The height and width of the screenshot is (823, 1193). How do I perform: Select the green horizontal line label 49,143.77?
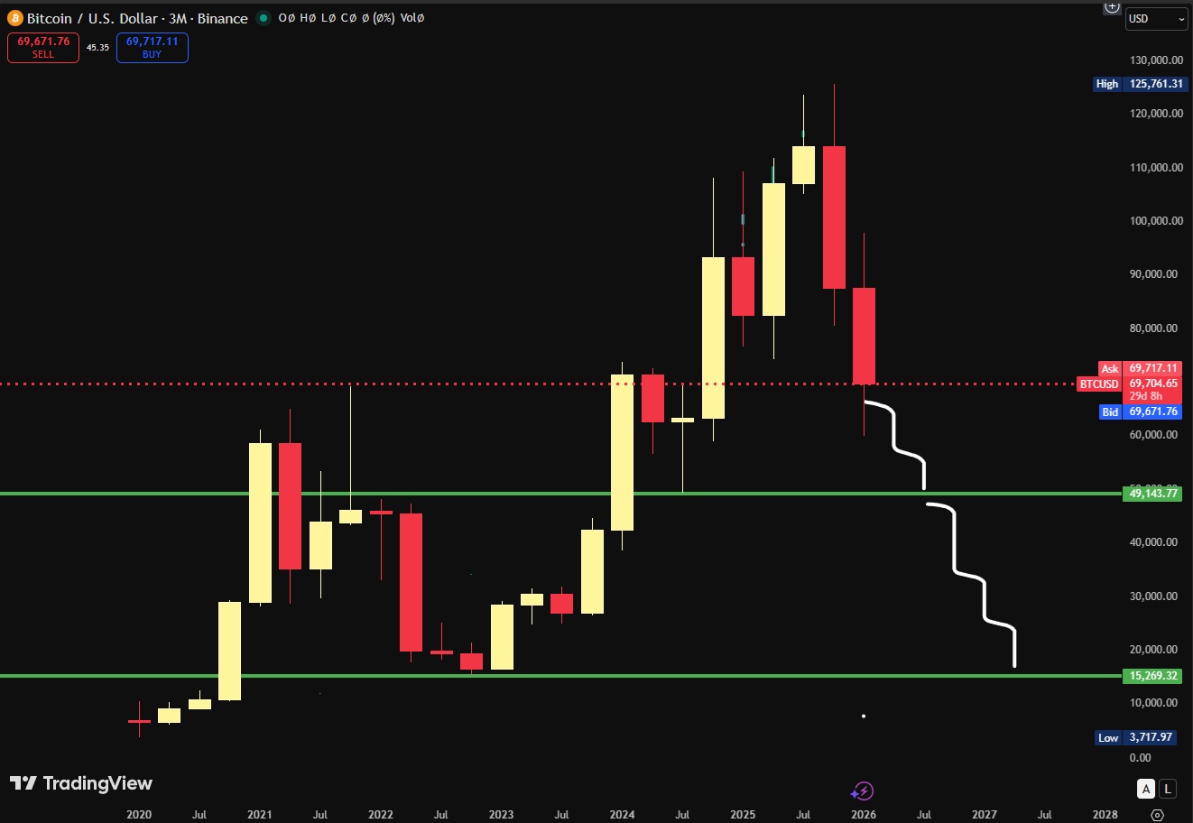pyautogui.click(x=1153, y=494)
